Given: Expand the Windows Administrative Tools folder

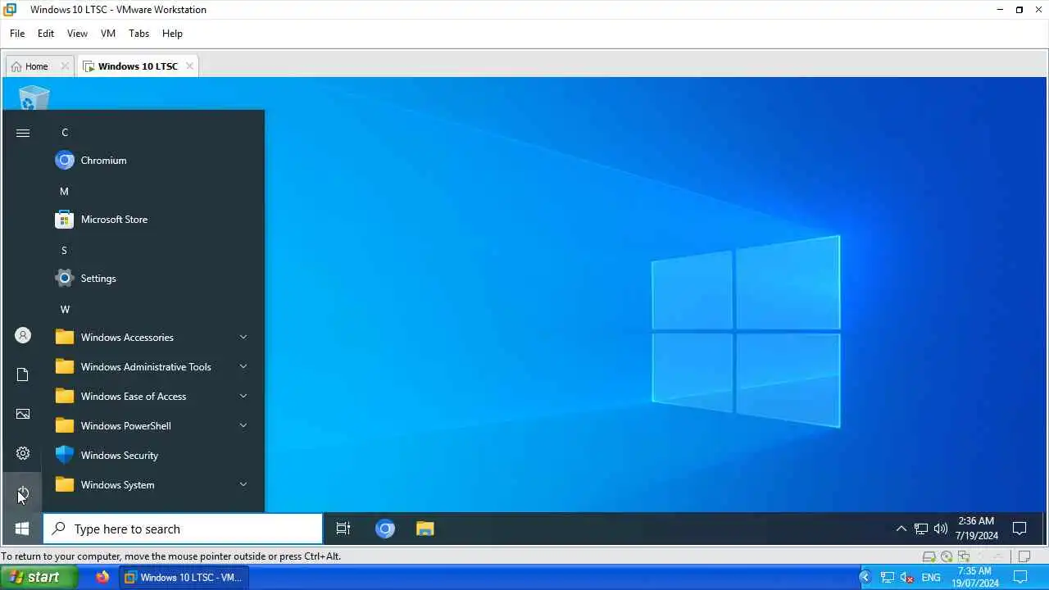Looking at the screenshot, I should 153,367.
